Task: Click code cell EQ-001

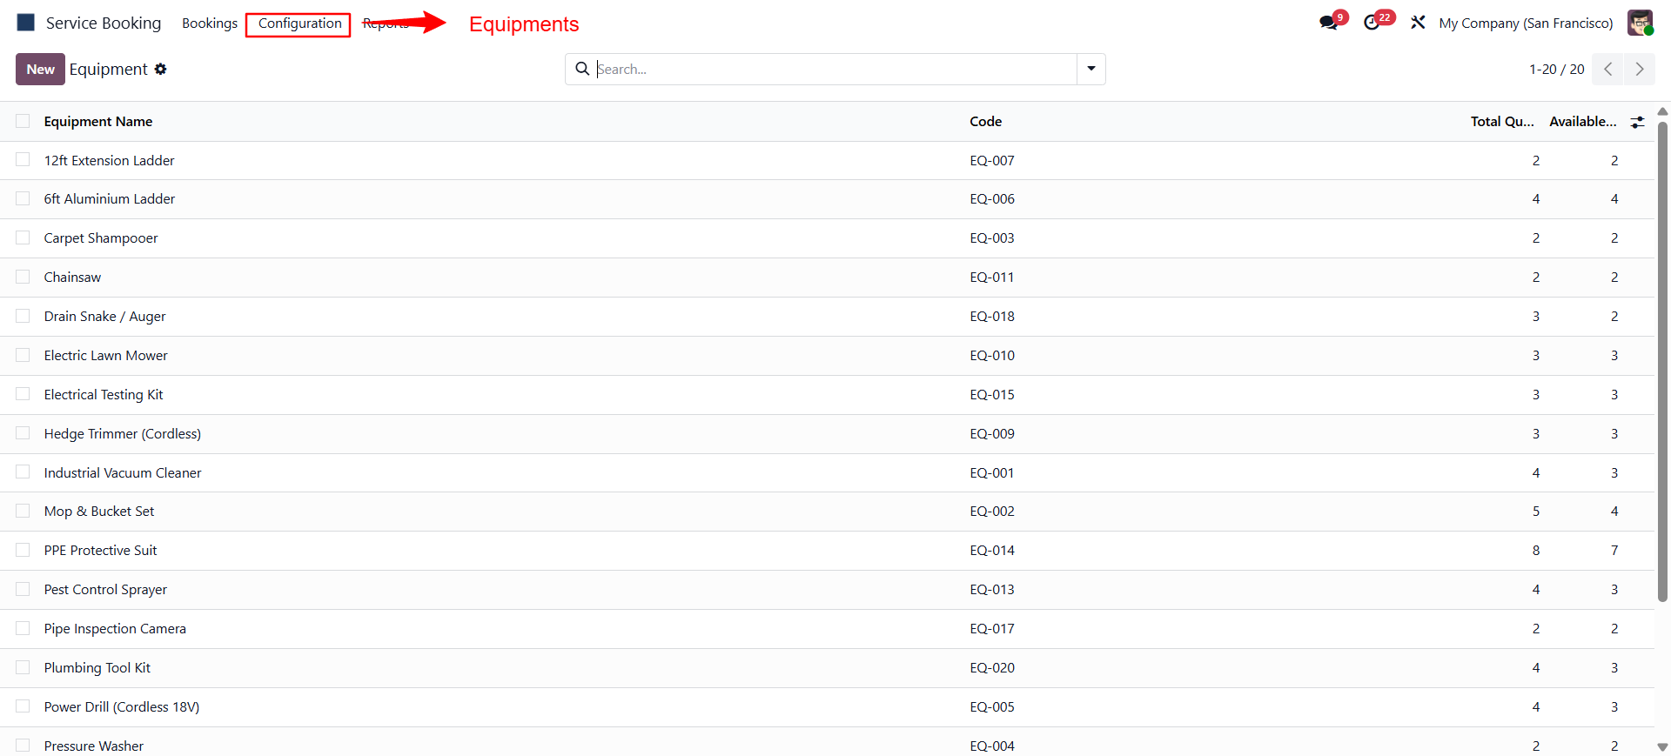Action: [992, 473]
